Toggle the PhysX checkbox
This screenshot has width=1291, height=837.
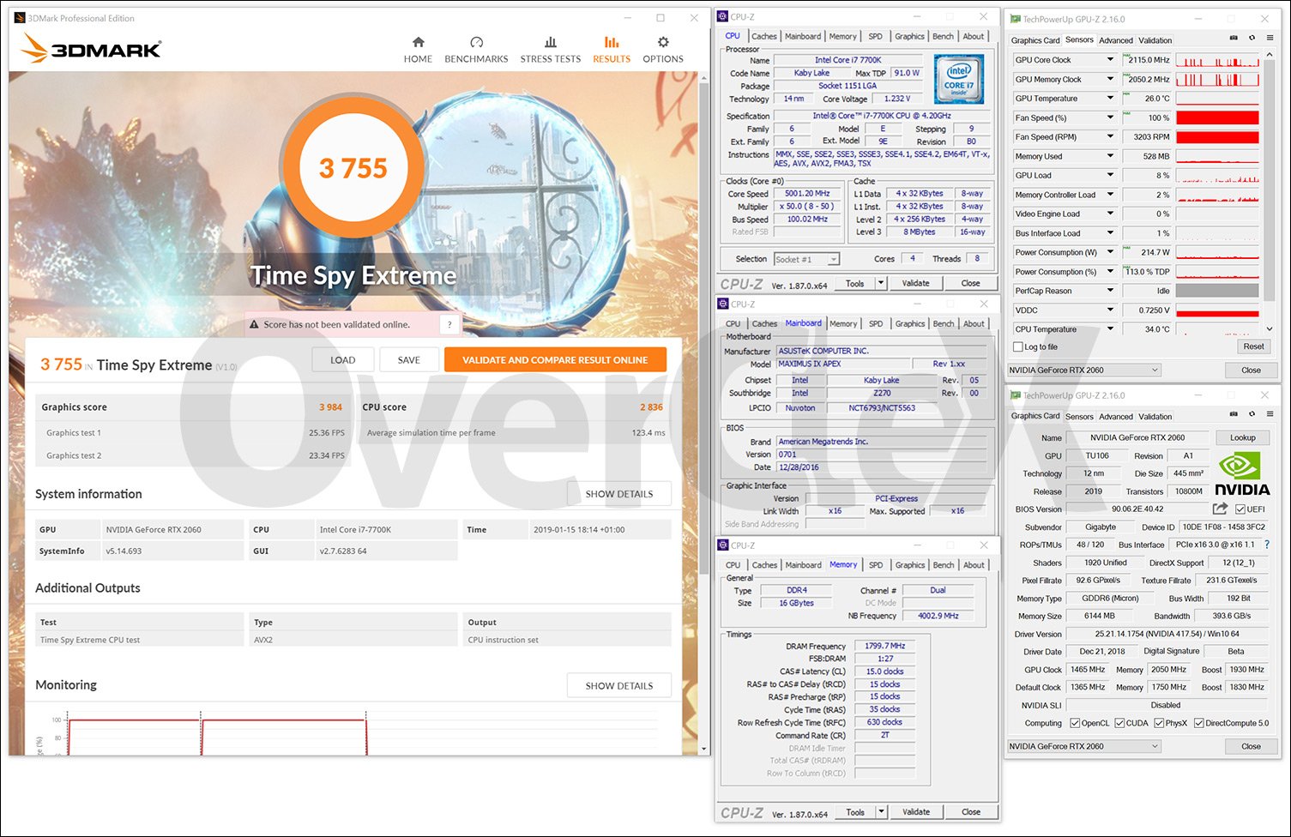click(x=1159, y=723)
